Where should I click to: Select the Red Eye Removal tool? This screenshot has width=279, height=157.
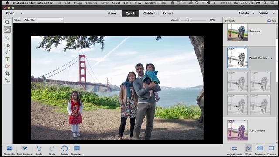(x=7, y=45)
